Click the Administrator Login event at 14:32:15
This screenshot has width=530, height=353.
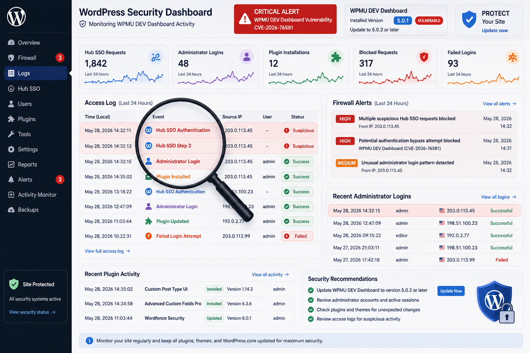[x=178, y=162]
